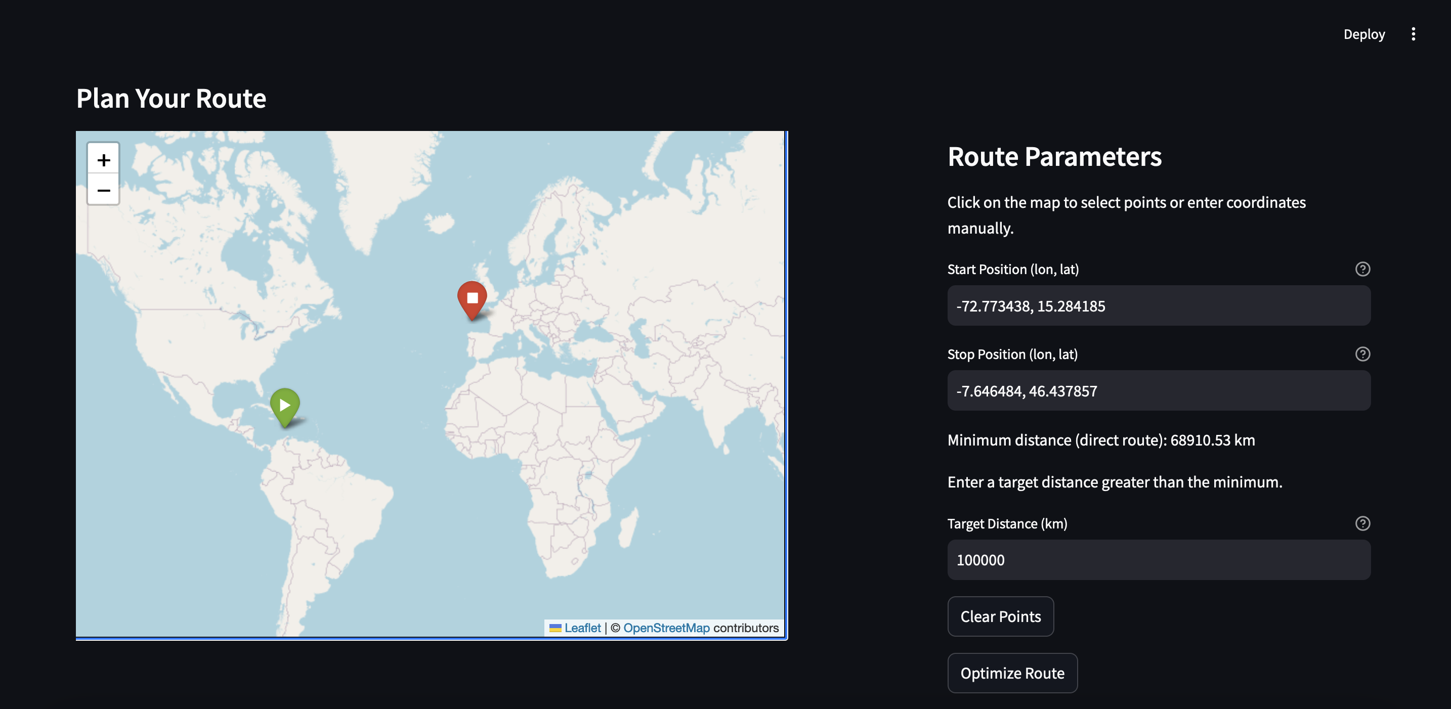1451x709 pixels.
Task: Click the Deploy button
Action: (x=1363, y=34)
